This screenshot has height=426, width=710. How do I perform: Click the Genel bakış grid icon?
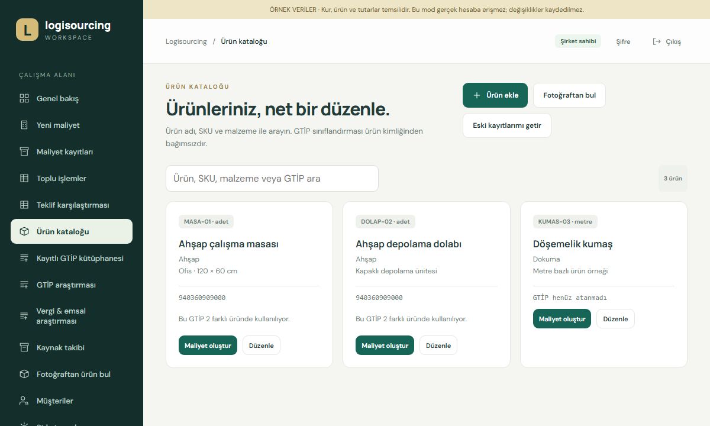tap(24, 98)
